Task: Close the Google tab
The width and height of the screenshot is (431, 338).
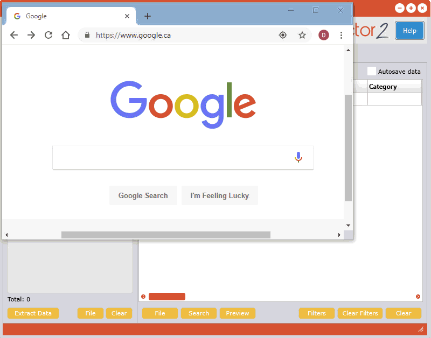Action: click(x=127, y=16)
